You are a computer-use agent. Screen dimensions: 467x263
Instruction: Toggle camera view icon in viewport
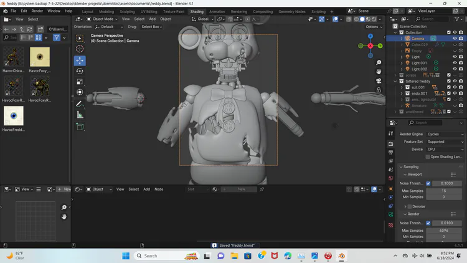coord(379,81)
